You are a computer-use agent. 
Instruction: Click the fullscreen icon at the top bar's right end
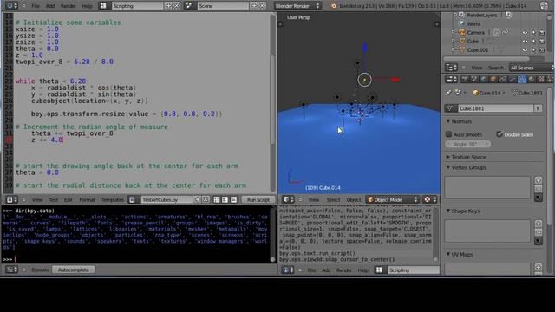[x=544, y=5]
